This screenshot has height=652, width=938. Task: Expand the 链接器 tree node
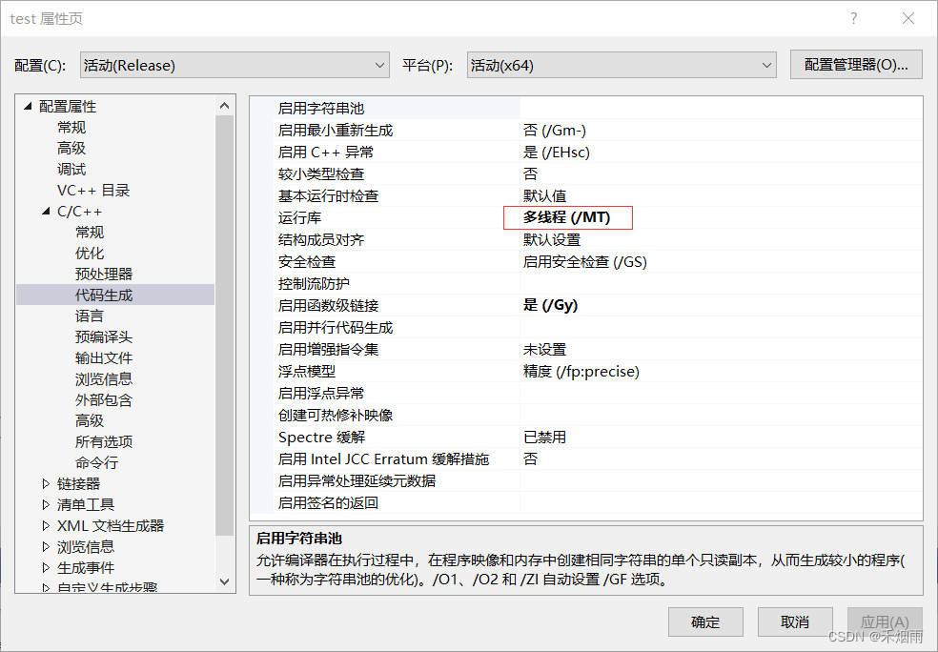tap(45, 483)
